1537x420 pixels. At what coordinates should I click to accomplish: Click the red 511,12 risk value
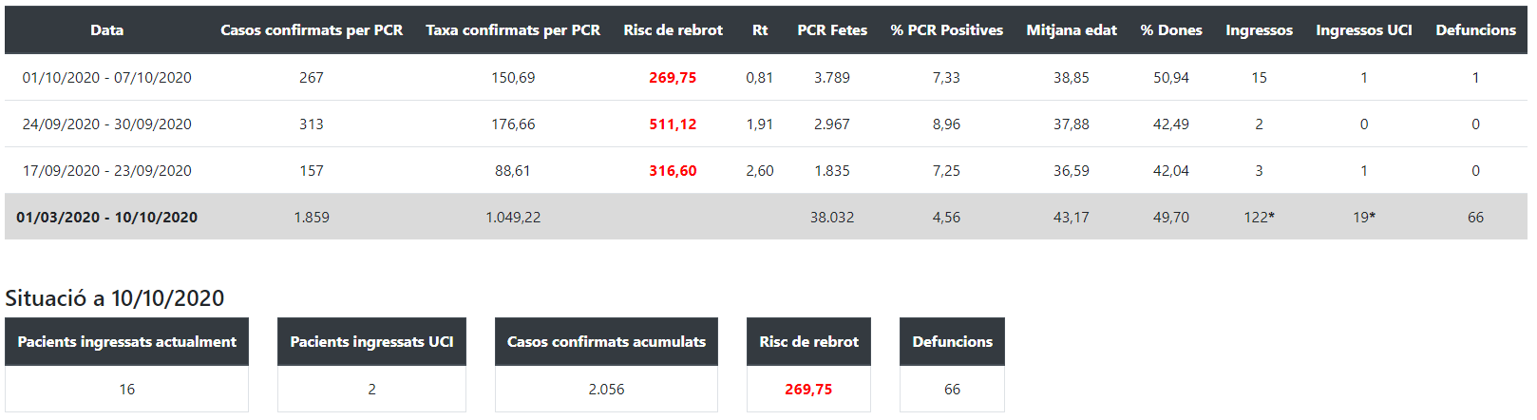[673, 124]
